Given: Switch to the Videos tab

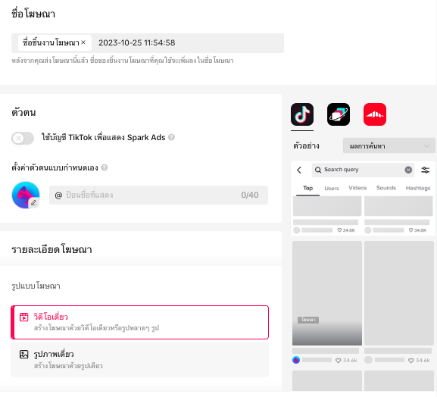Looking at the screenshot, I should tap(357, 188).
